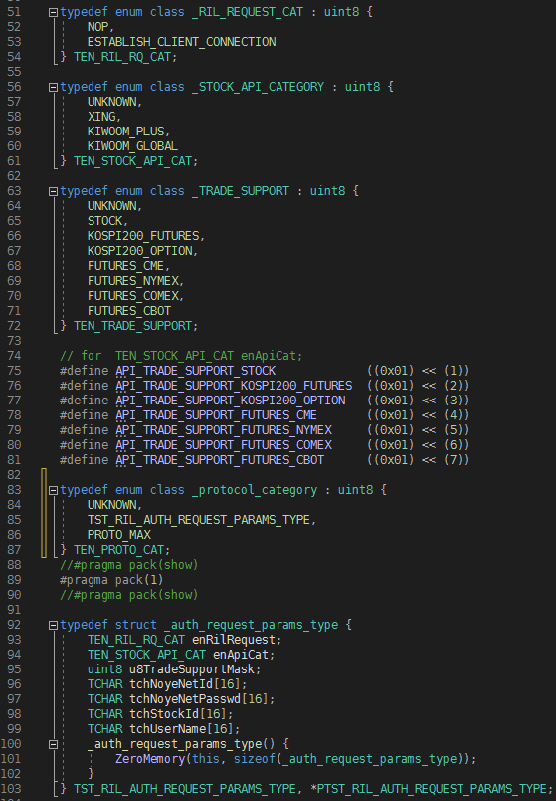Click FUTURES_CBOT enumerator on line 71
Screen dimensions: 556x801
(129, 311)
